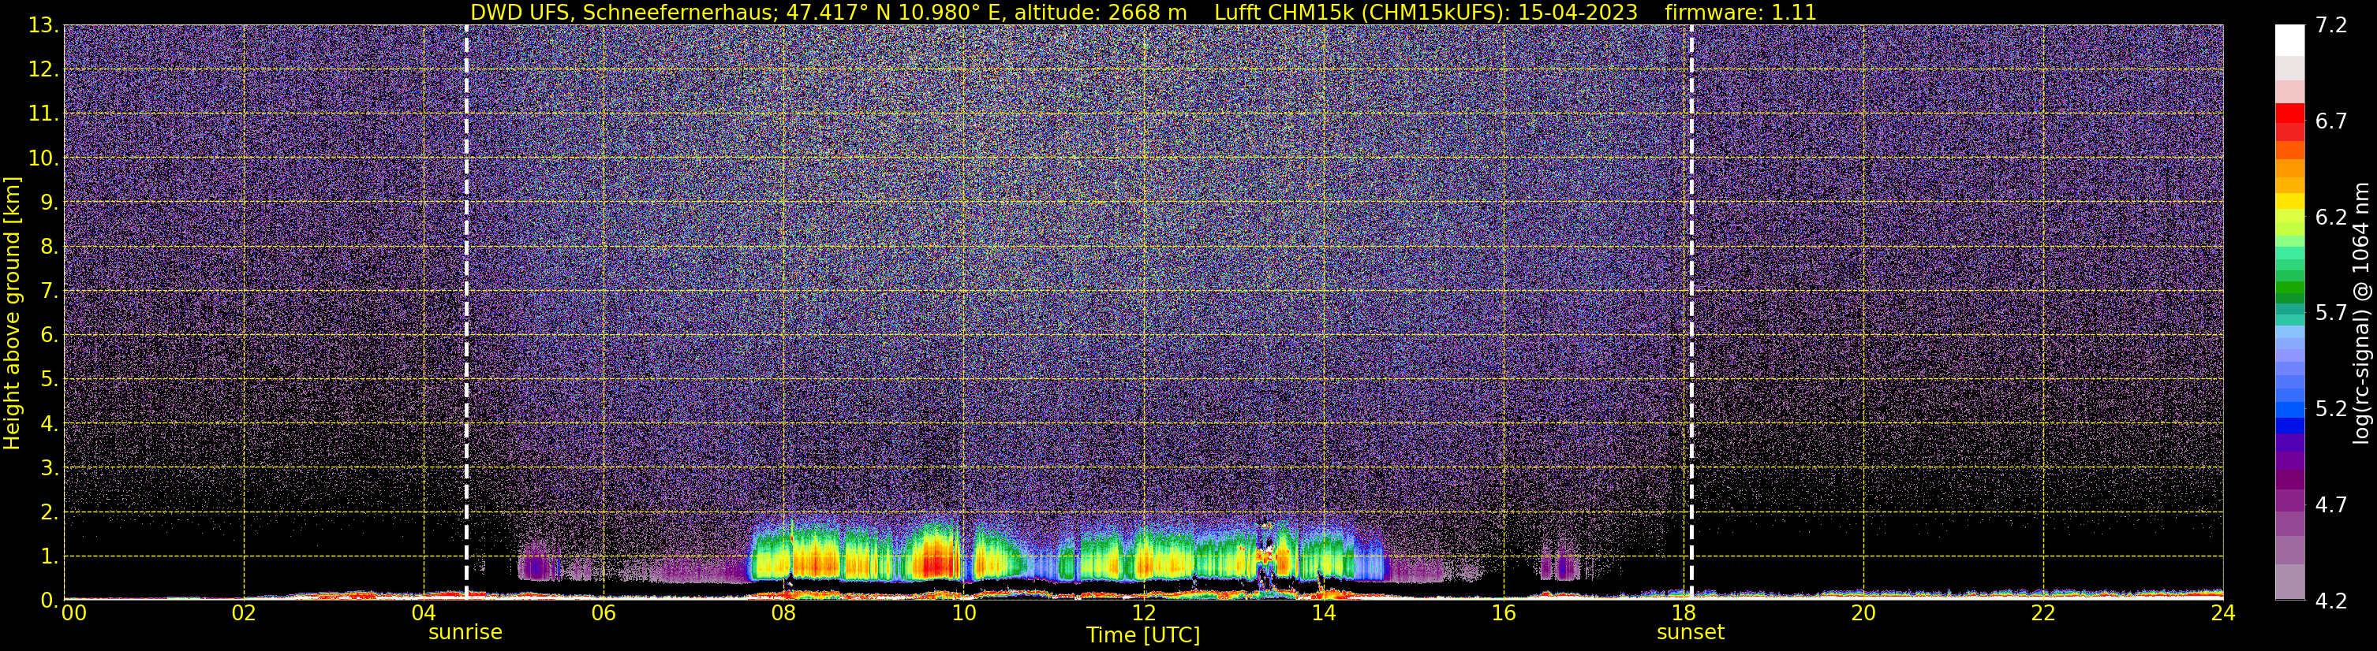Click the time axis tick "24"
Screen dimensions: 2377x651
pyautogui.click(x=2223, y=613)
